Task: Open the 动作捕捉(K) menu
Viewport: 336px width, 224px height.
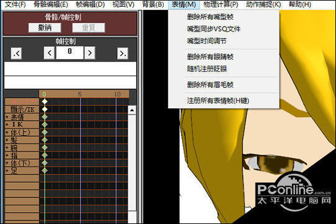Action: [263, 4]
